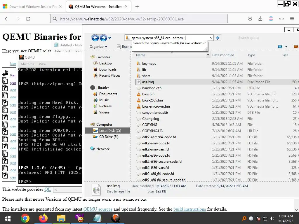Open the view options dropdown arrow
Image resolution: width=299 pixels, height=224 pixels.
286,47
